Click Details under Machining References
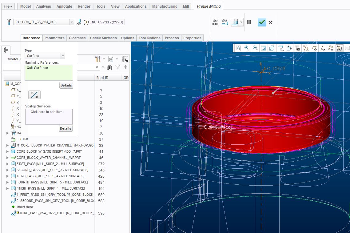The height and width of the screenshot is (233, 350). click(x=66, y=85)
